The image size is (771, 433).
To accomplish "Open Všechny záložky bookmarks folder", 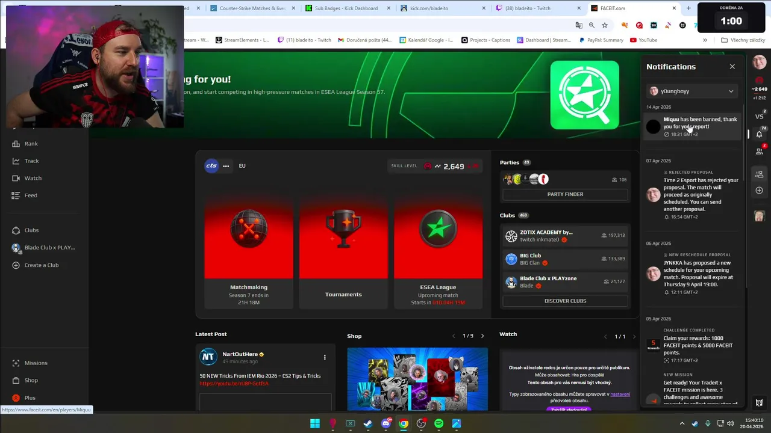I will pos(743,40).
